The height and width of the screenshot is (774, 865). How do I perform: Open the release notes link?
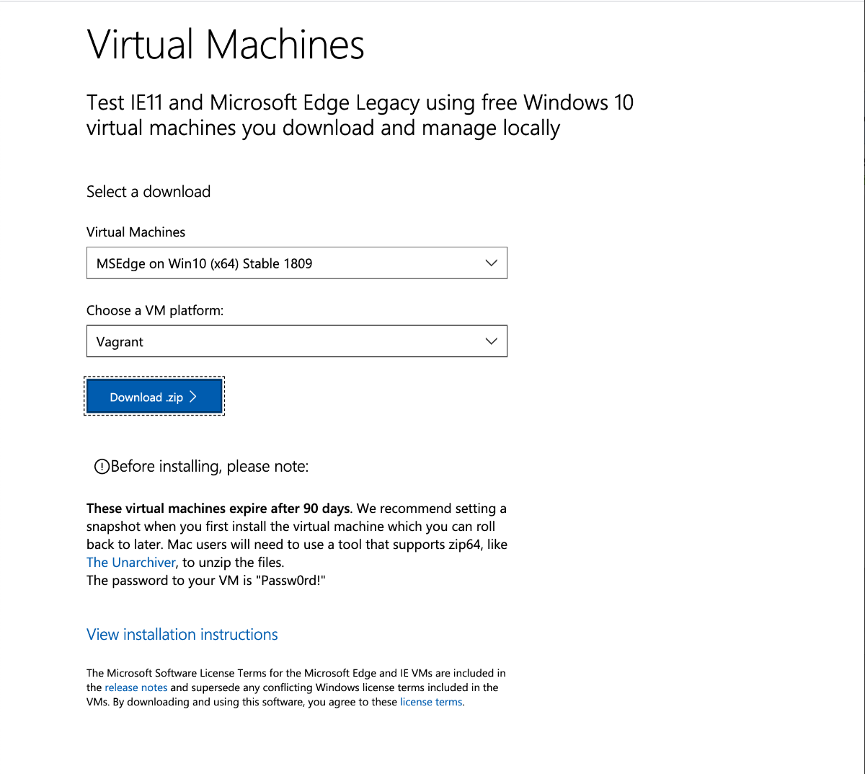click(x=136, y=687)
